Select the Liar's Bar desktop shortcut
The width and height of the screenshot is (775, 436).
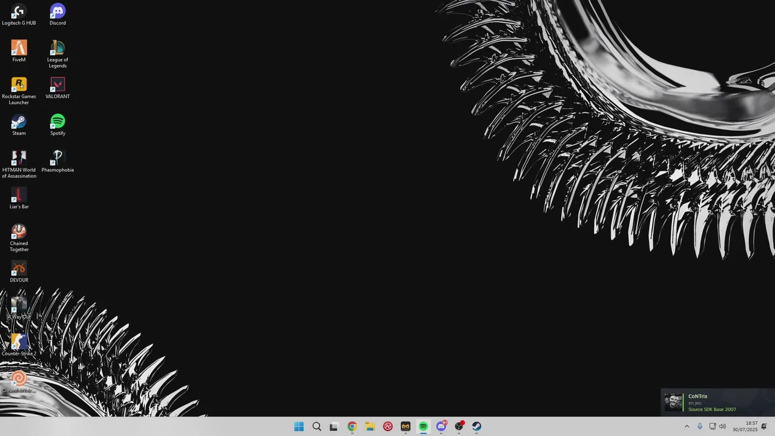click(x=19, y=199)
